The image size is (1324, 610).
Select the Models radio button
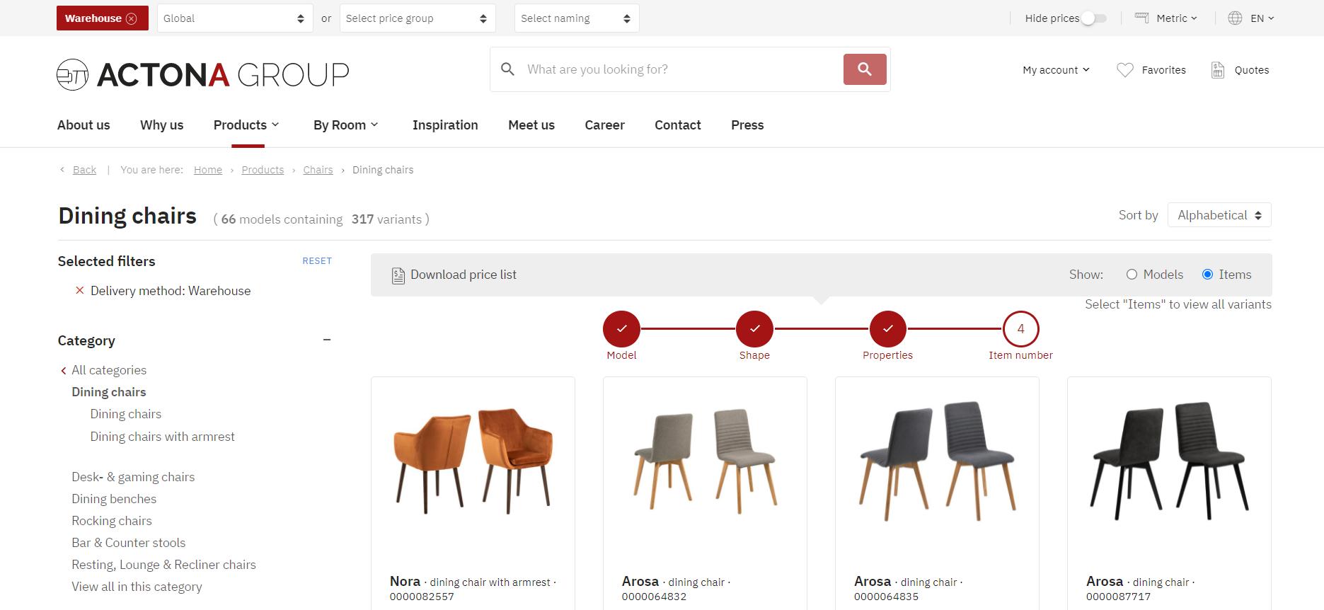[x=1132, y=275]
